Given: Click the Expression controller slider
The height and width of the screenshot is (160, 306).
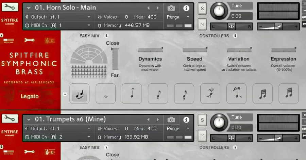Looking at the screenshot, I should point(284,50).
